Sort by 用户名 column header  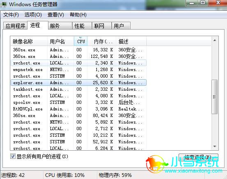coord(61,41)
